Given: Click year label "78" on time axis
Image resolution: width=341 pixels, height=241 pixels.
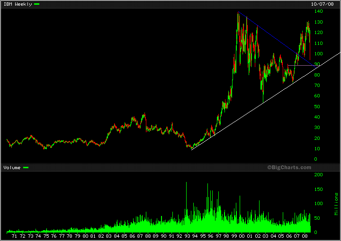Looking at the screenshot, I should 70,236.
